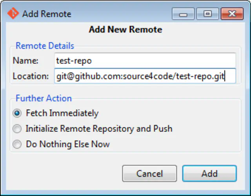Close the Add Remote dialog

click(x=232, y=14)
